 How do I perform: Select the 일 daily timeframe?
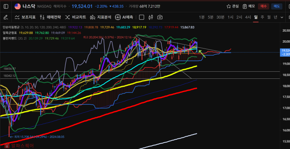tap(256, 17)
